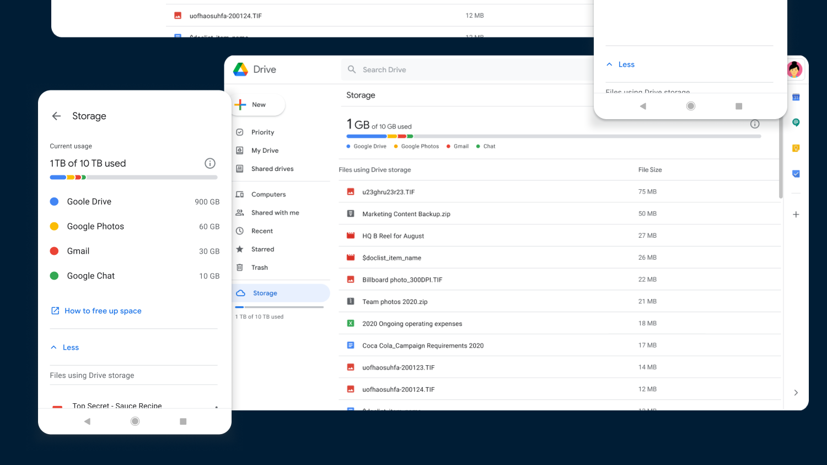Click the user profile avatar
The image size is (827, 465).
[x=794, y=70]
